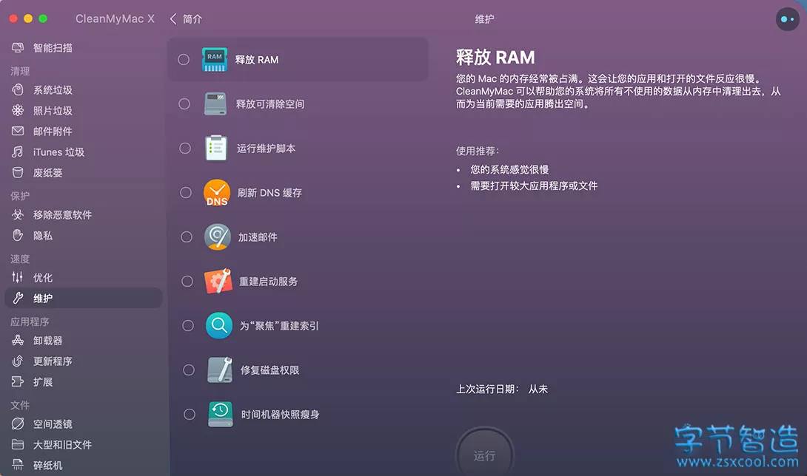Image resolution: width=807 pixels, height=476 pixels.
Task: Select the Large & Old Files (大型和旧文件) folder icon
Action: [x=18, y=444]
